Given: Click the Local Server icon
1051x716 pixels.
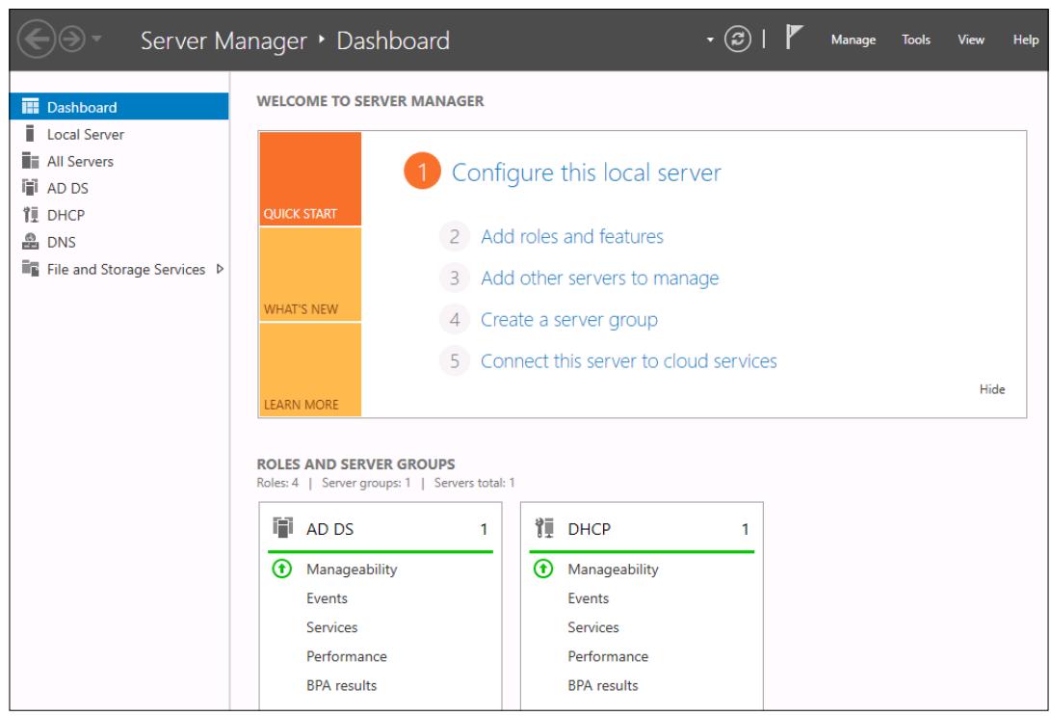Looking at the screenshot, I should pos(30,133).
